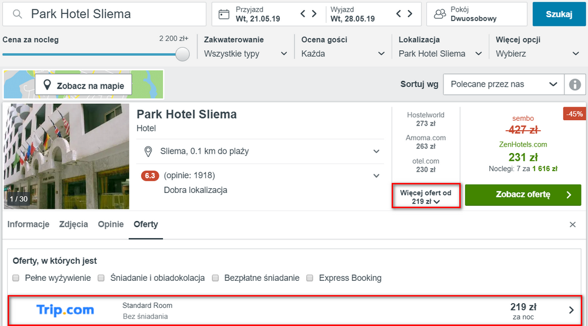
Task: Adjust the price per night slider handle
Action: (x=182, y=54)
